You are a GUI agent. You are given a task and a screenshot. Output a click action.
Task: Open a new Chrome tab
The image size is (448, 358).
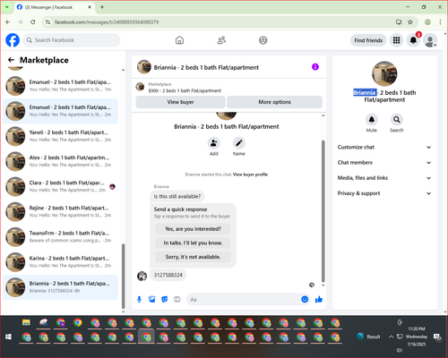point(102,7)
